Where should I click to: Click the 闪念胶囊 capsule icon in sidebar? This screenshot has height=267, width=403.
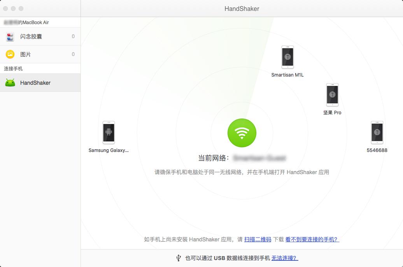tap(10, 37)
